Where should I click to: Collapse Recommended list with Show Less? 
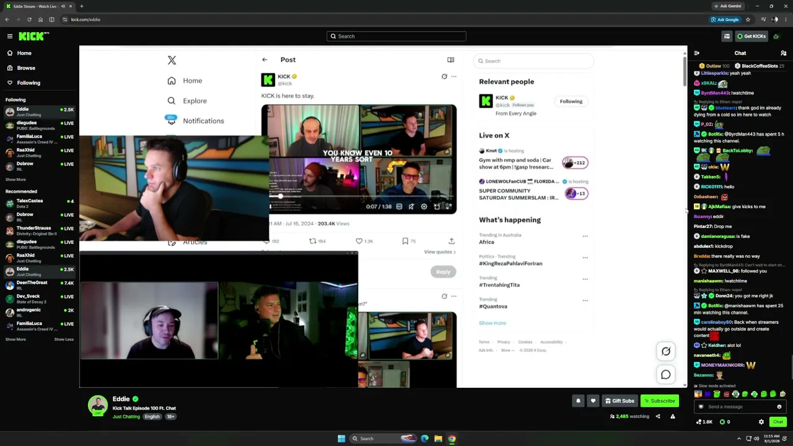click(64, 339)
